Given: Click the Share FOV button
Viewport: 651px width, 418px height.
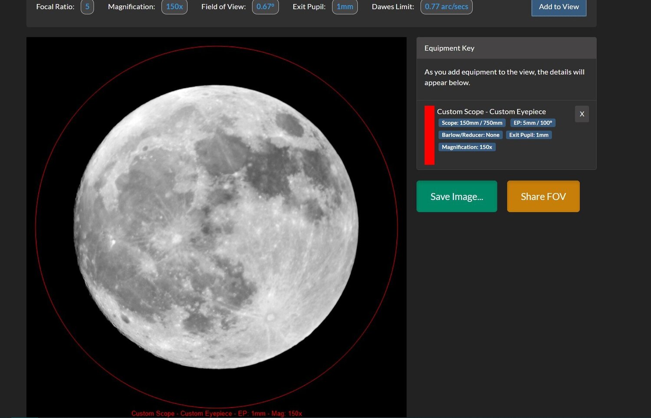Looking at the screenshot, I should pyautogui.click(x=543, y=196).
